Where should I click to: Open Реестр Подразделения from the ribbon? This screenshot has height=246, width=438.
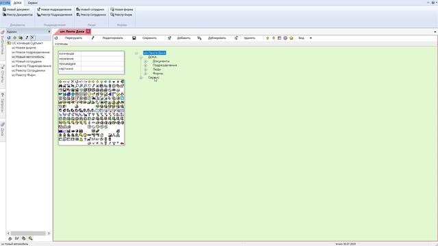coord(55,14)
